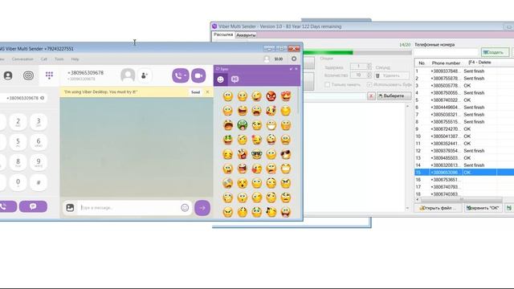Screen dimensions: 514x289
Task: Adjust the Задержка value stepper
Action: (x=369, y=66)
